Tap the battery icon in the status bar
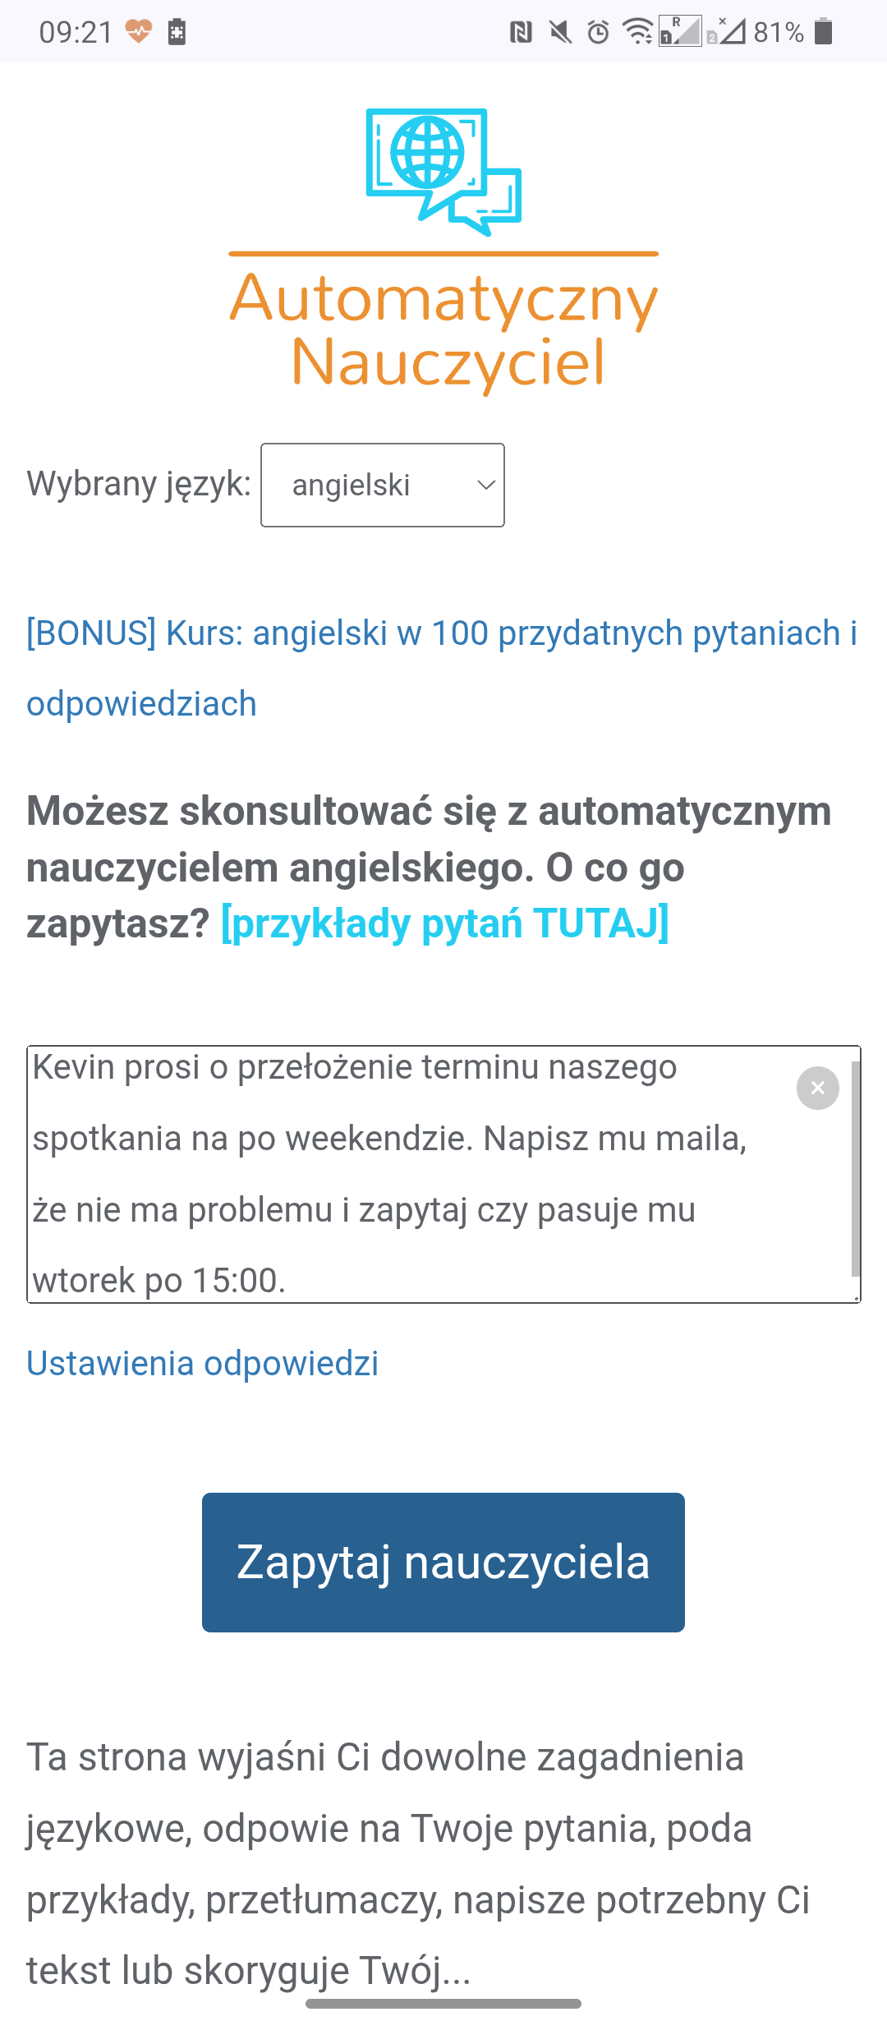 pos(824,33)
